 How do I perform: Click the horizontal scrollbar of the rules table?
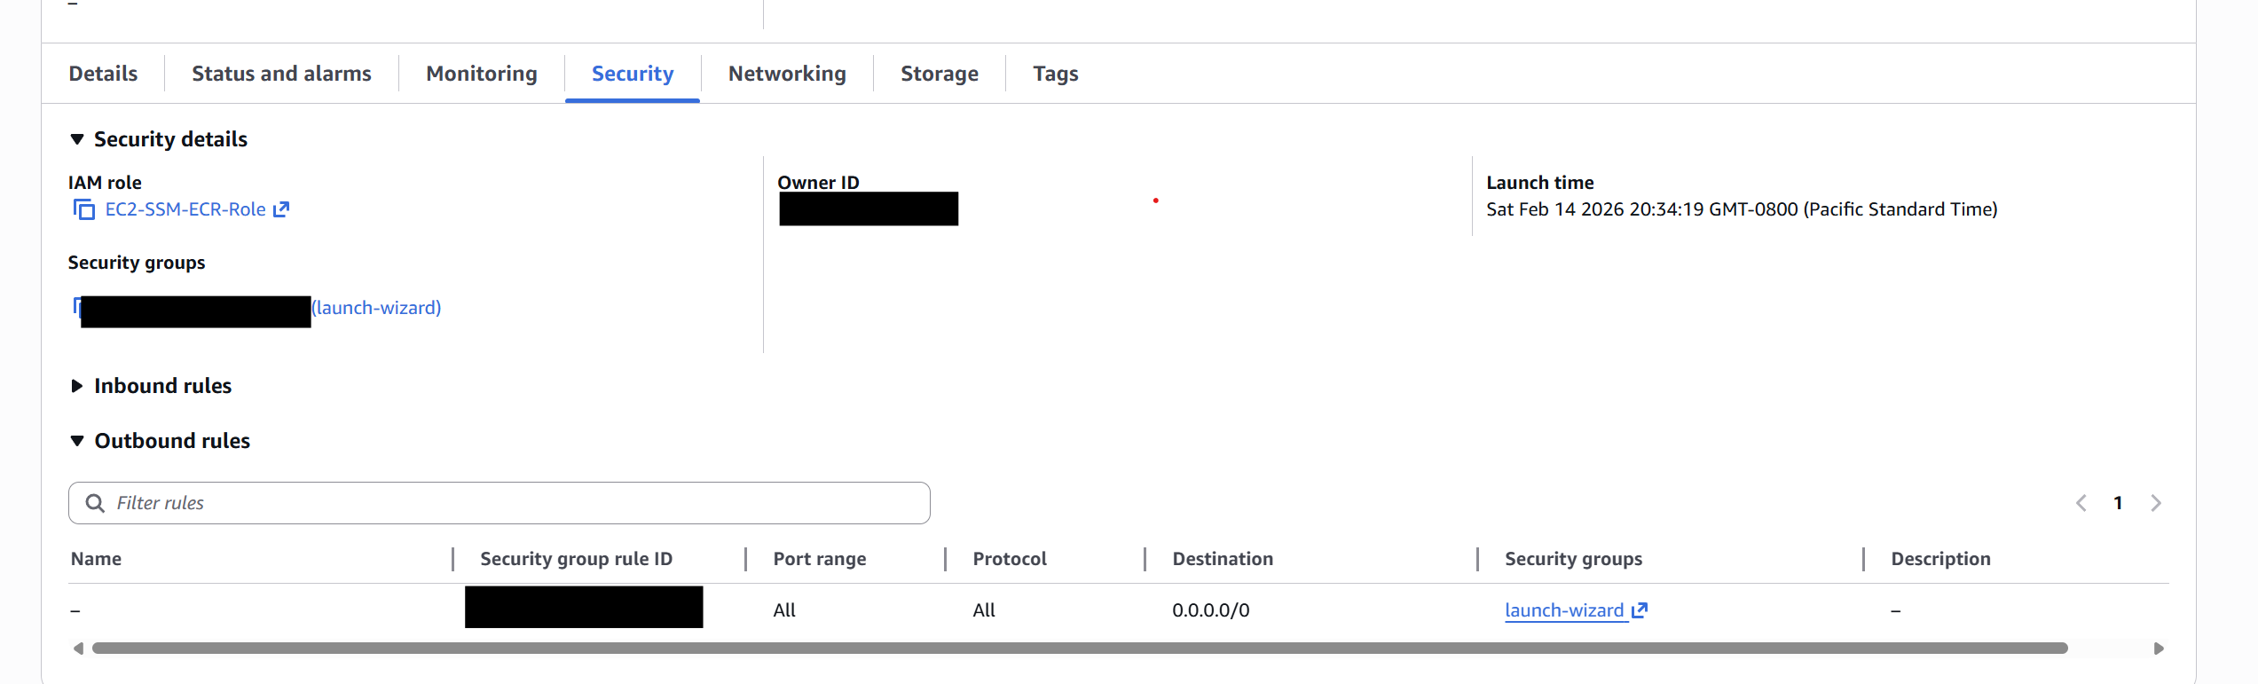pos(1080,649)
